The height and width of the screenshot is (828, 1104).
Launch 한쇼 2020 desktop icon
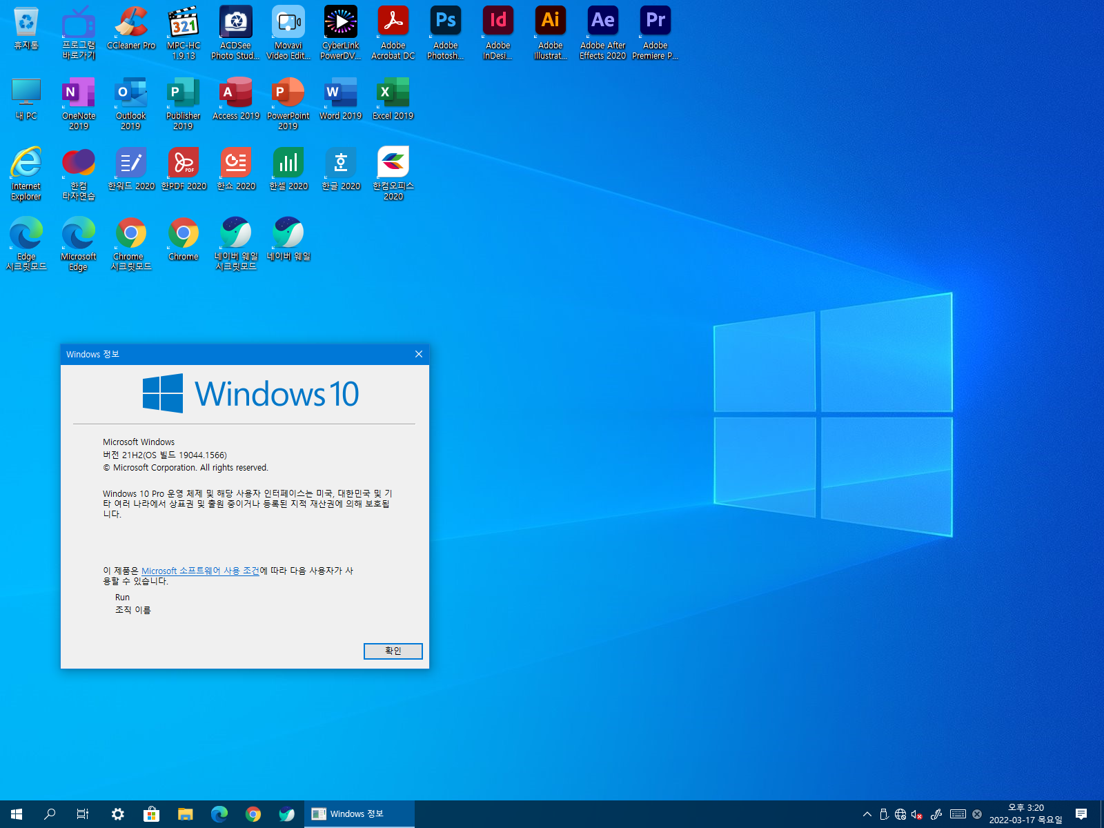tap(236, 169)
